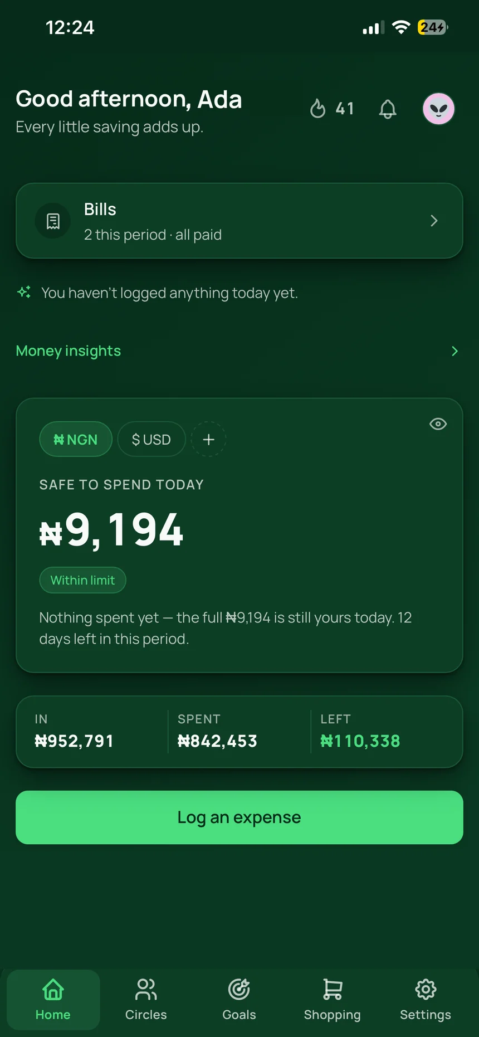Open the Money insights link

pos(69,351)
